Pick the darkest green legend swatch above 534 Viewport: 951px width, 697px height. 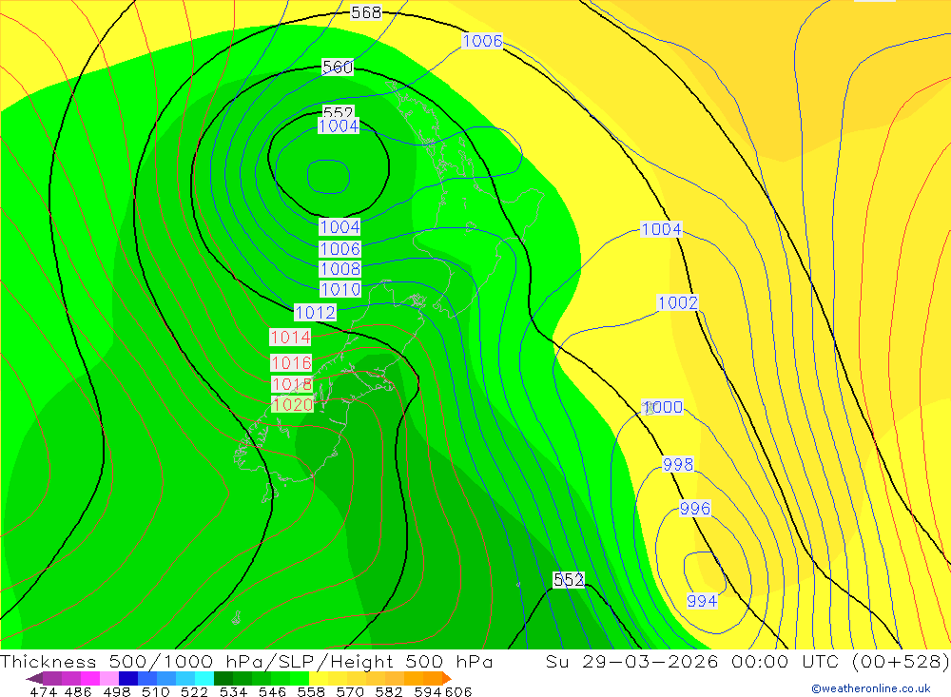pyautogui.click(x=223, y=678)
